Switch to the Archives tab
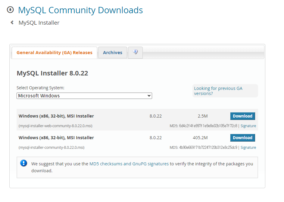 112,53
